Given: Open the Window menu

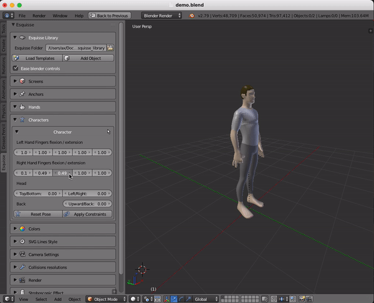Looking at the screenshot, I should point(60,16).
